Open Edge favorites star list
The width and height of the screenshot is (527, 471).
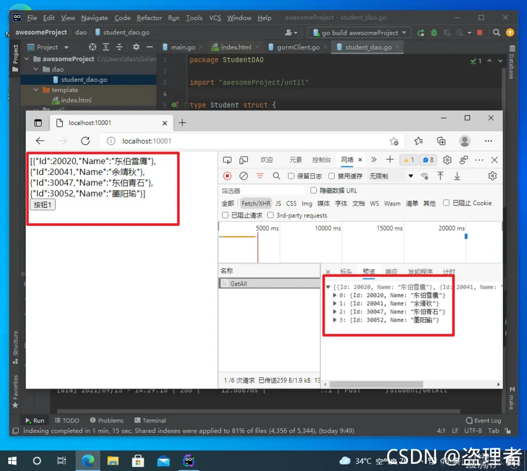[x=418, y=141]
